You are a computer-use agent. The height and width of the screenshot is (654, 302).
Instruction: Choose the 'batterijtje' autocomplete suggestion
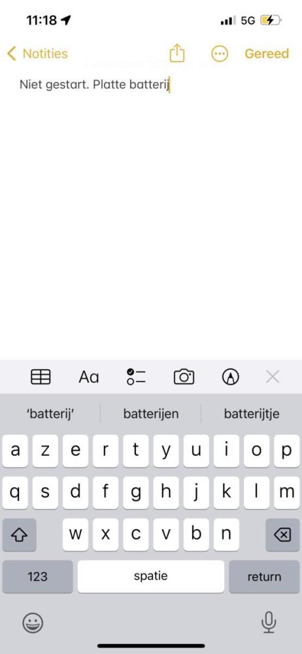[252, 414]
